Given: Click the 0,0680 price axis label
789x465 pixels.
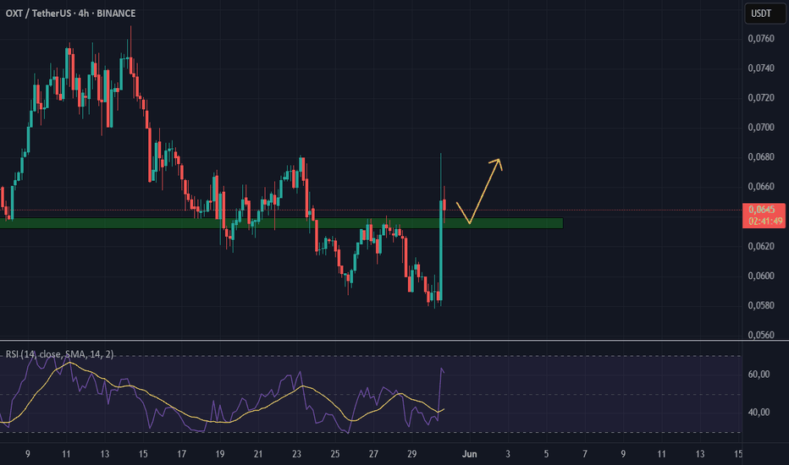Looking at the screenshot, I should pyautogui.click(x=761, y=157).
